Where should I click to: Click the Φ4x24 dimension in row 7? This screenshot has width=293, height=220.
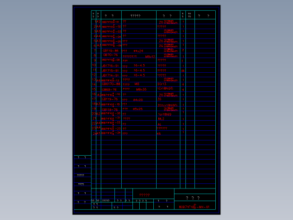click(x=138, y=51)
